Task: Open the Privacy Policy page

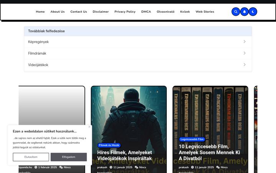Action: 125,12
